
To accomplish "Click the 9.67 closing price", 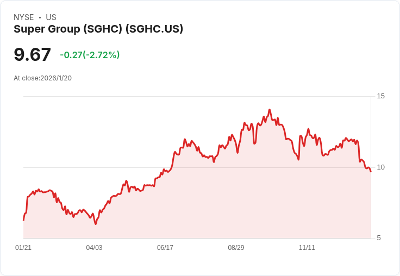I will coord(32,55).
